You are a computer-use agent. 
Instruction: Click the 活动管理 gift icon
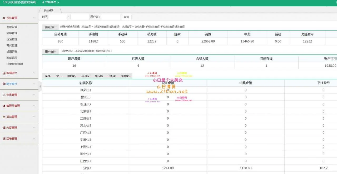tap(4, 117)
